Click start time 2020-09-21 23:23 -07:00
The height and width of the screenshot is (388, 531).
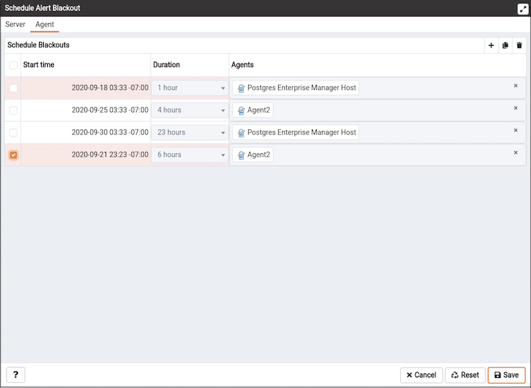click(x=110, y=155)
